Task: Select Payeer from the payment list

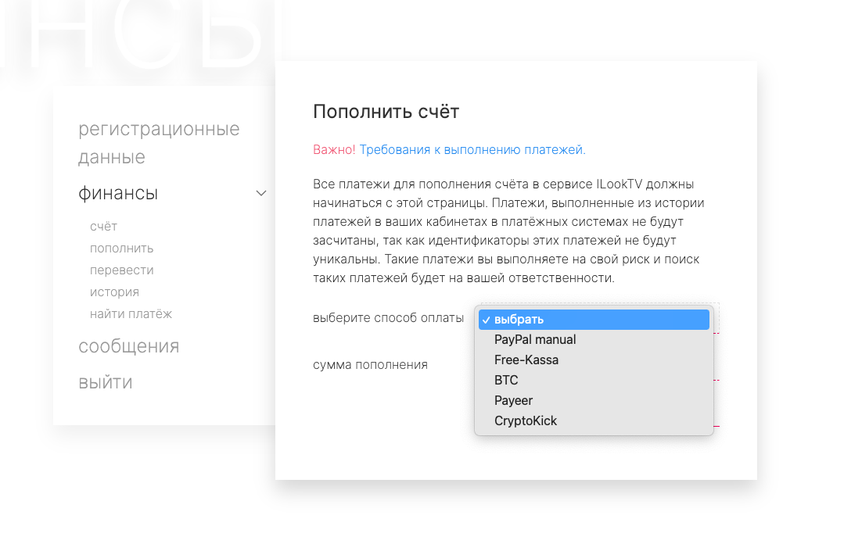Action: pyautogui.click(x=513, y=401)
